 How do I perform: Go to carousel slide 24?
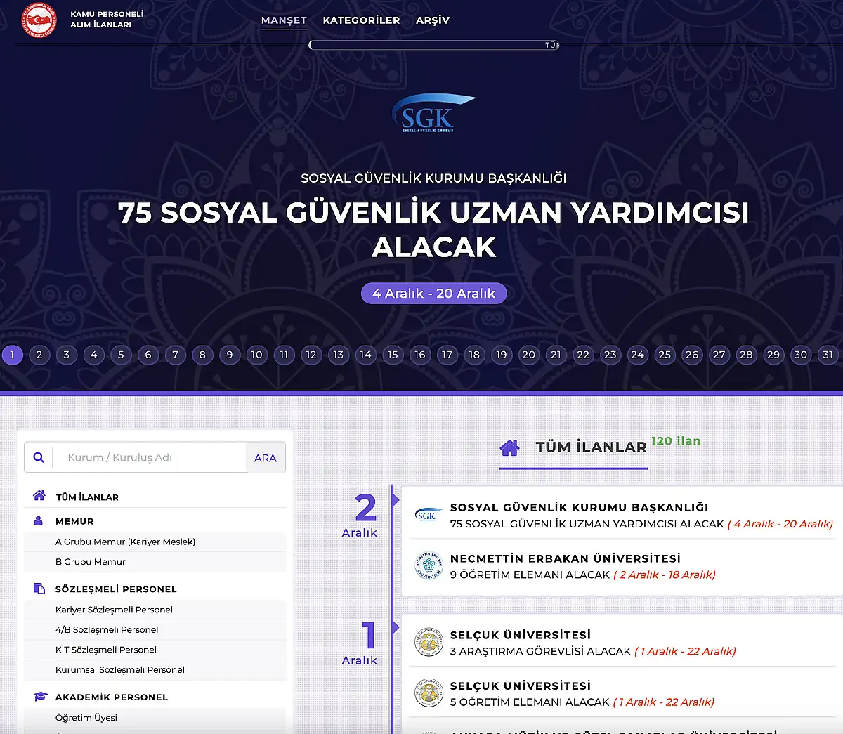pos(638,355)
